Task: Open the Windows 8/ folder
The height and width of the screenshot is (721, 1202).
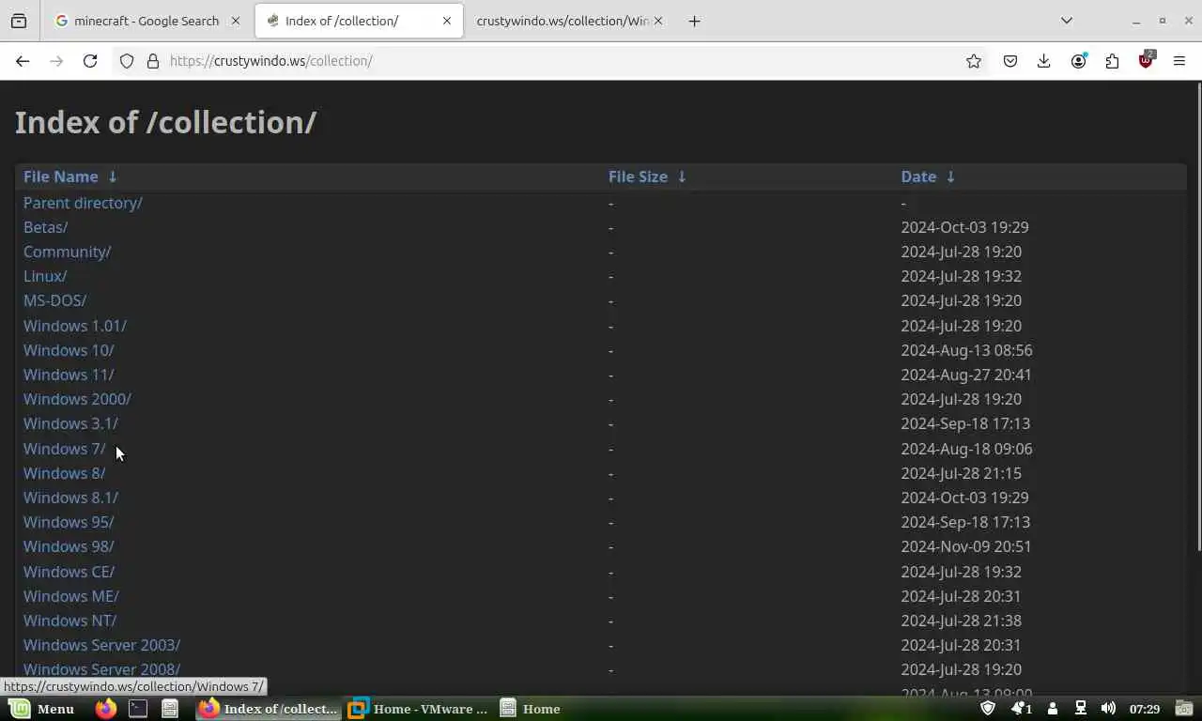Action: pos(64,473)
